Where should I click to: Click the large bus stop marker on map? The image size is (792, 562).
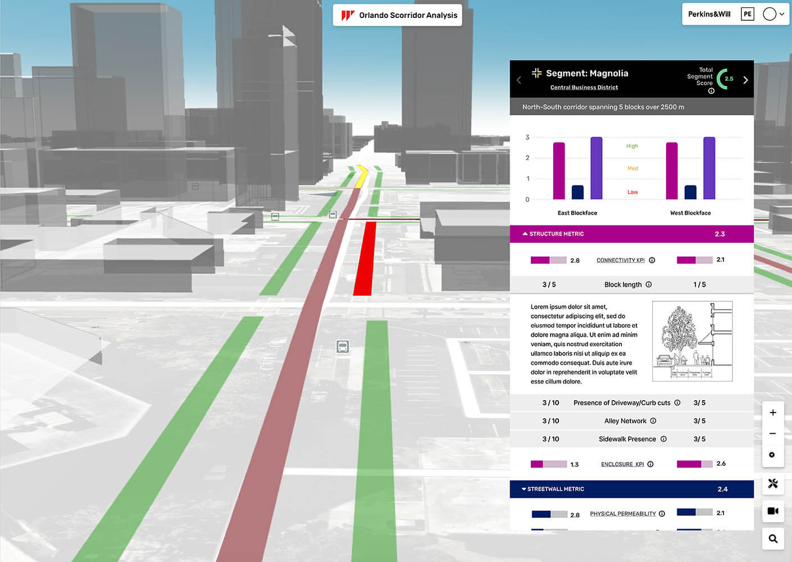coord(343,347)
